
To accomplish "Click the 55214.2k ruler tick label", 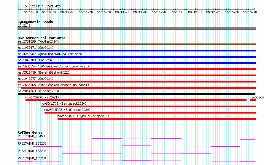I will [x=31, y=12].
